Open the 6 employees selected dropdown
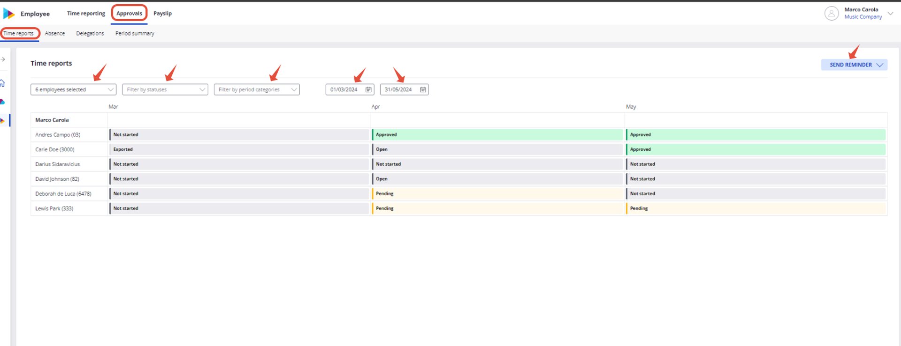 pyautogui.click(x=73, y=89)
